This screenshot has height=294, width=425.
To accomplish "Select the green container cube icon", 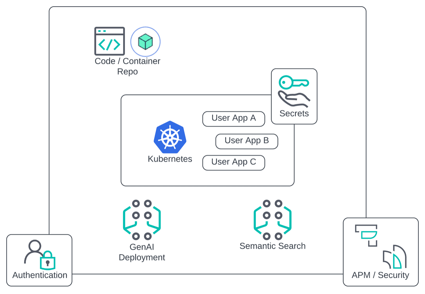I will click(x=145, y=42).
